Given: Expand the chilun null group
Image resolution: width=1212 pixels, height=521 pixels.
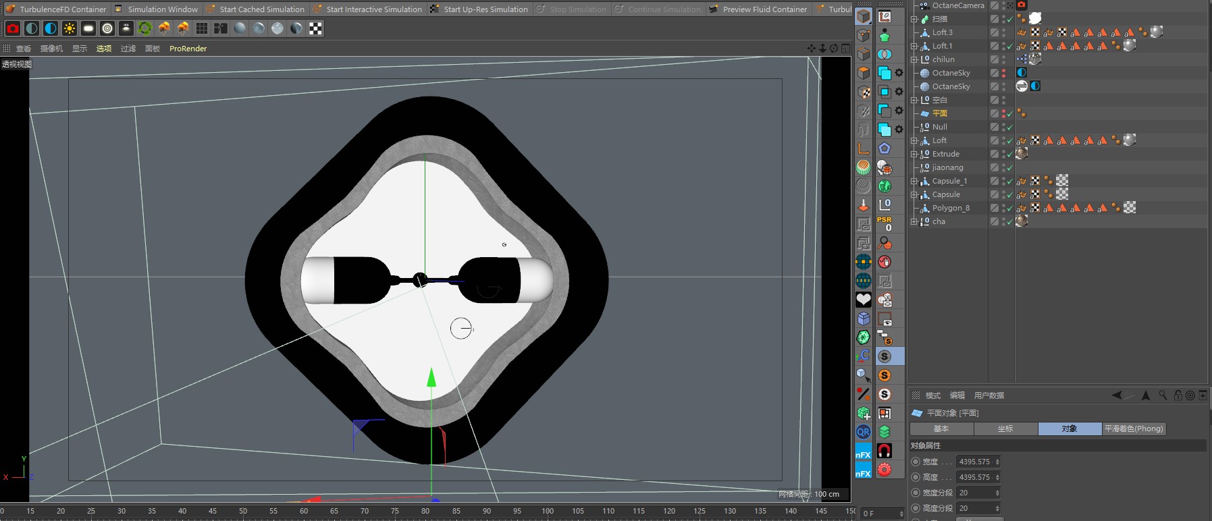Looking at the screenshot, I should [x=914, y=59].
